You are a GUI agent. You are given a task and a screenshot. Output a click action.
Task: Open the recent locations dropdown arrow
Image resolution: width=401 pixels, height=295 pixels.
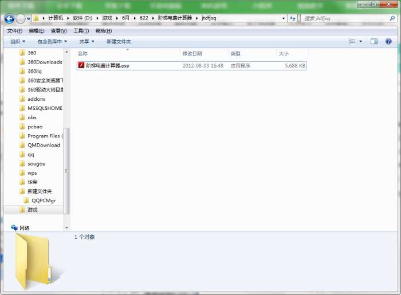pos(29,19)
